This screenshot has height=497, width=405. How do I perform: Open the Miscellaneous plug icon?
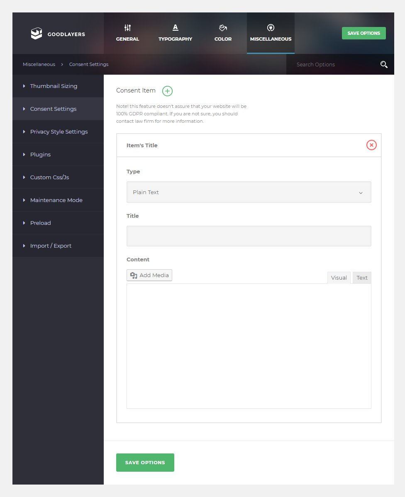click(271, 28)
